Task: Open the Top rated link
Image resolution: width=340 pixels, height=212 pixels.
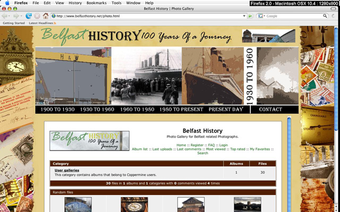Action: pyautogui.click(x=237, y=149)
